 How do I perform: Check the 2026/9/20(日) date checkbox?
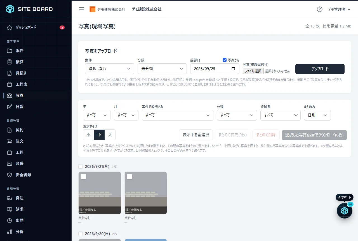(x=81, y=234)
